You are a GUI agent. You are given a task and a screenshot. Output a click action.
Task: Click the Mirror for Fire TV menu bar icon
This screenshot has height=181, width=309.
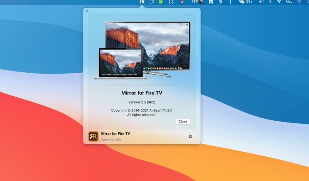[x=142, y=2]
